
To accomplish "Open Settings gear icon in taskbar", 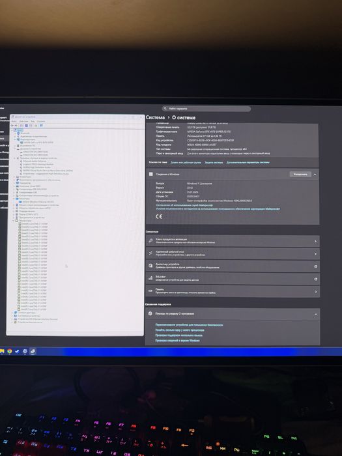I will click(25, 351).
